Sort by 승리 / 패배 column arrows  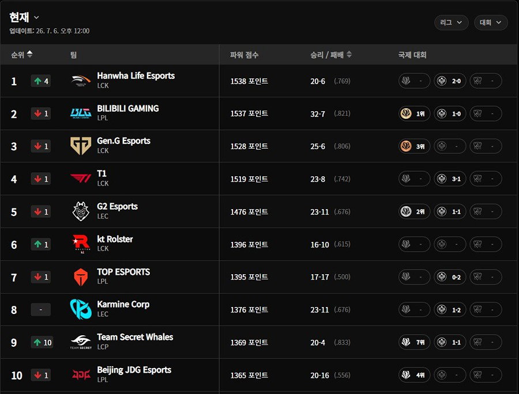(349, 55)
